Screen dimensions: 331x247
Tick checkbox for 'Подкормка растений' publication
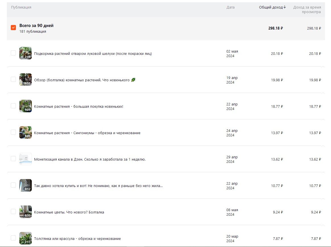tap(13, 53)
